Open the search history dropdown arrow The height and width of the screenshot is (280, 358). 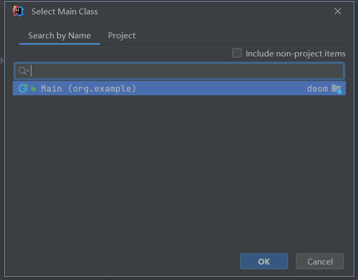28,71
